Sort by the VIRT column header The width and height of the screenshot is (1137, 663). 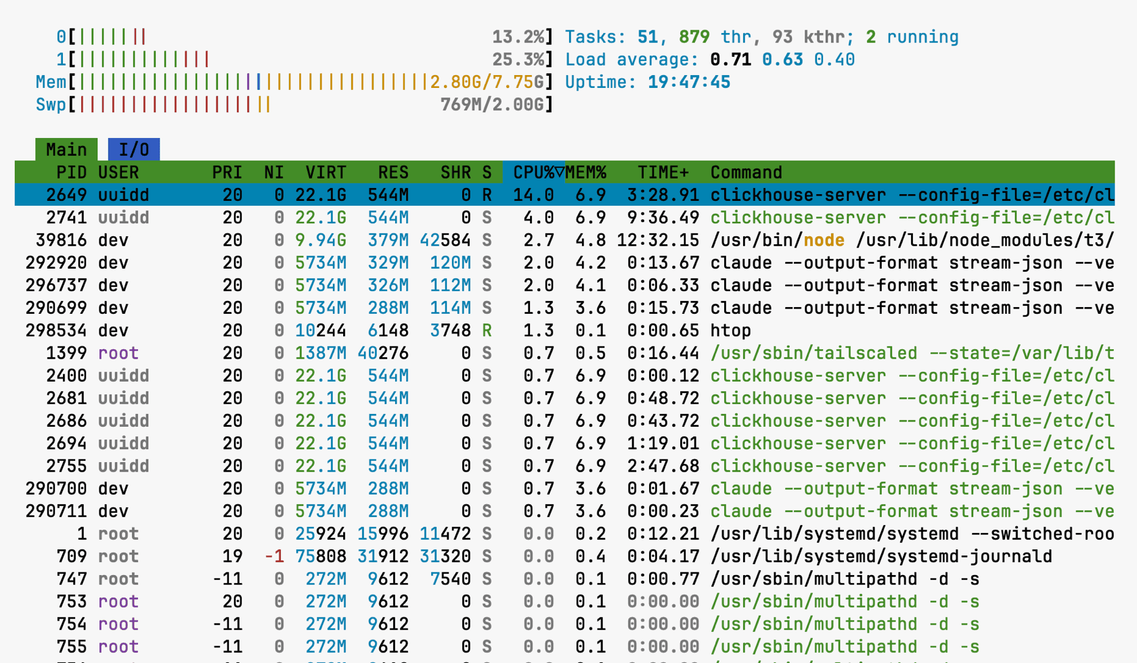click(326, 173)
